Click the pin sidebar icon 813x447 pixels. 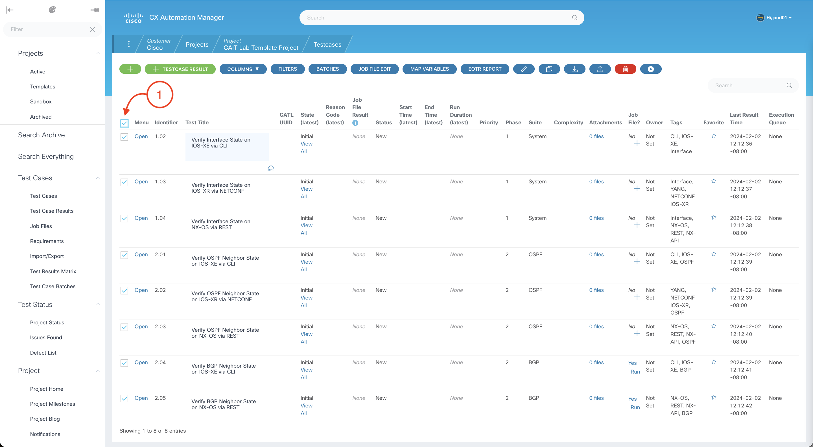94,10
